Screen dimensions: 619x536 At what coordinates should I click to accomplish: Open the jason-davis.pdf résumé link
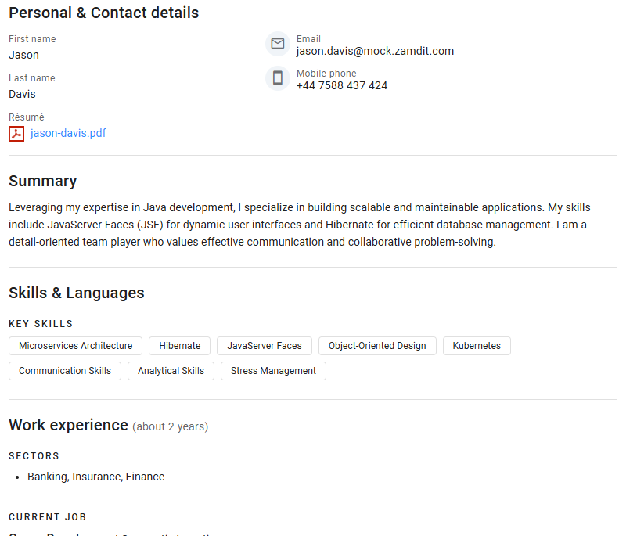pos(68,133)
